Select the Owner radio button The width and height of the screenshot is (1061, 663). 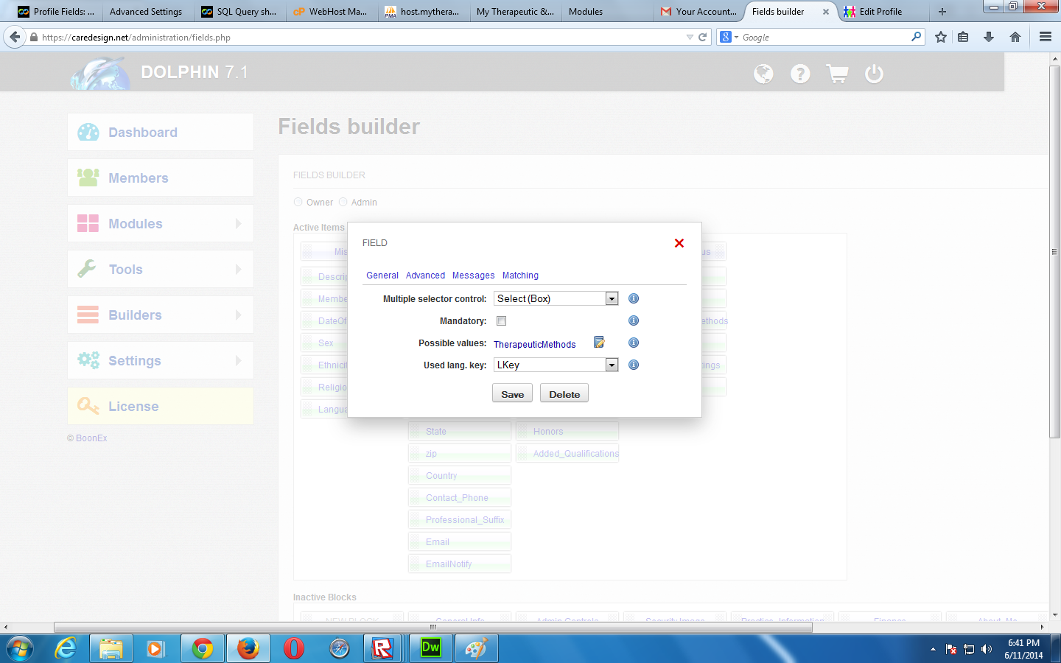point(298,202)
